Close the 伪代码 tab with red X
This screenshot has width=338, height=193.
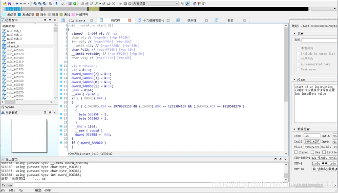click(130, 20)
